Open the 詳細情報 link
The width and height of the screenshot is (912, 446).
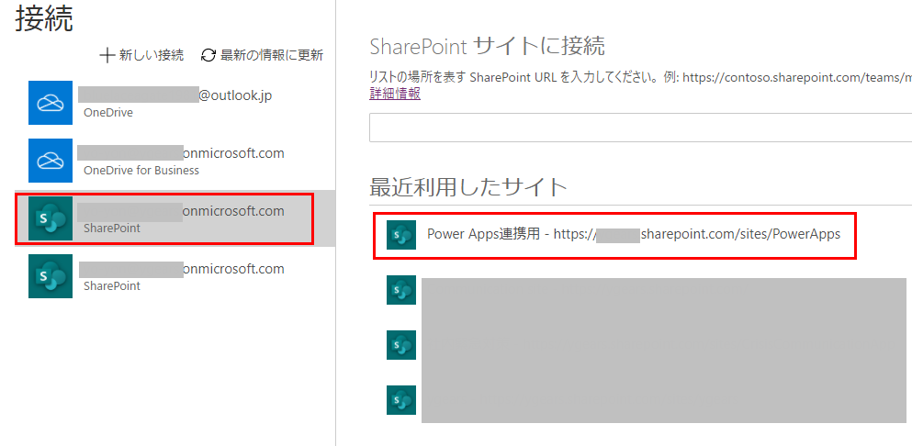pos(395,95)
